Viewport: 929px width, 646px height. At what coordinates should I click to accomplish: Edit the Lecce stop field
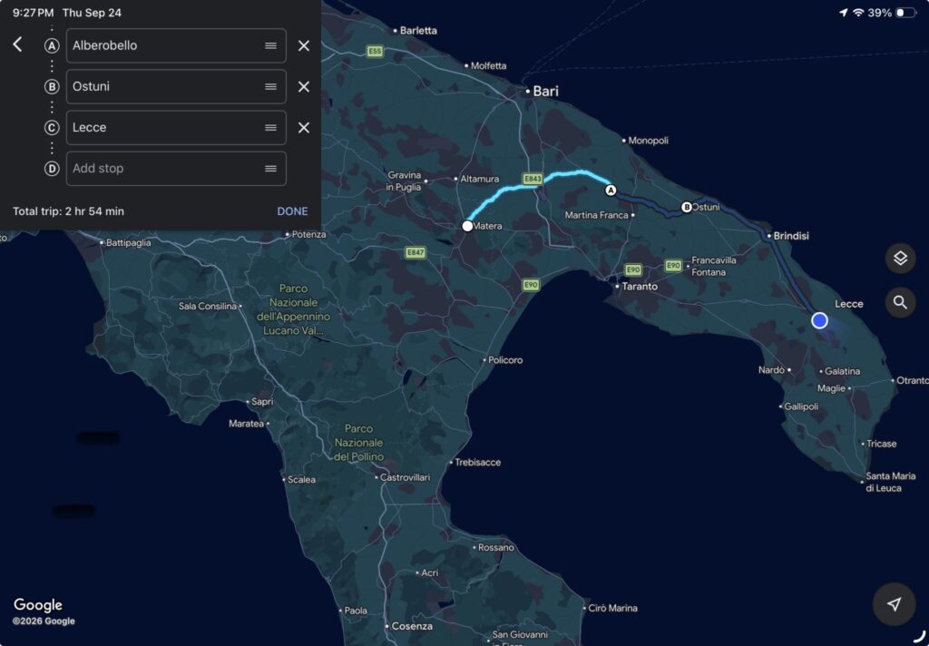(x=176, y=127)
